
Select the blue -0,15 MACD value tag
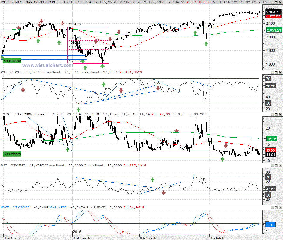coord(271,225)
